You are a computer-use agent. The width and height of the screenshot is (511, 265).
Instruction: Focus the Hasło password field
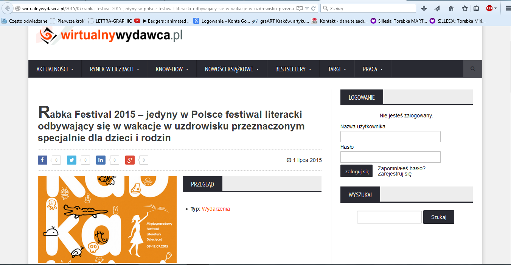[x=390, y=157]
